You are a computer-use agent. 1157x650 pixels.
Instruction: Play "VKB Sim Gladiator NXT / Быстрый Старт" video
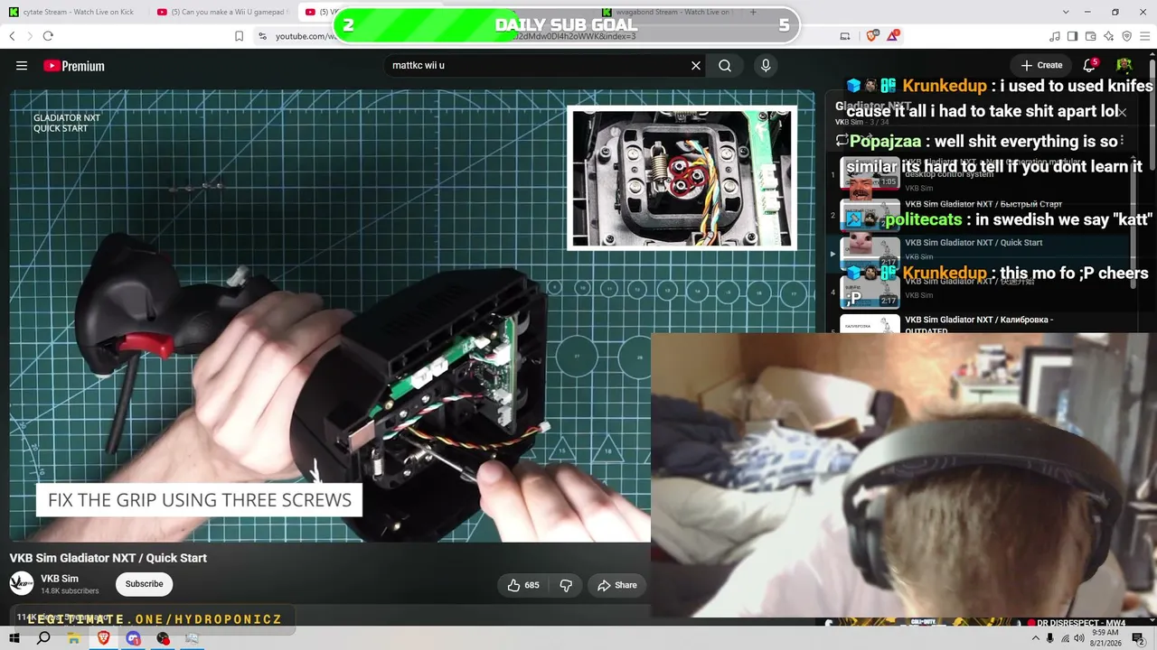click(983, 204)
